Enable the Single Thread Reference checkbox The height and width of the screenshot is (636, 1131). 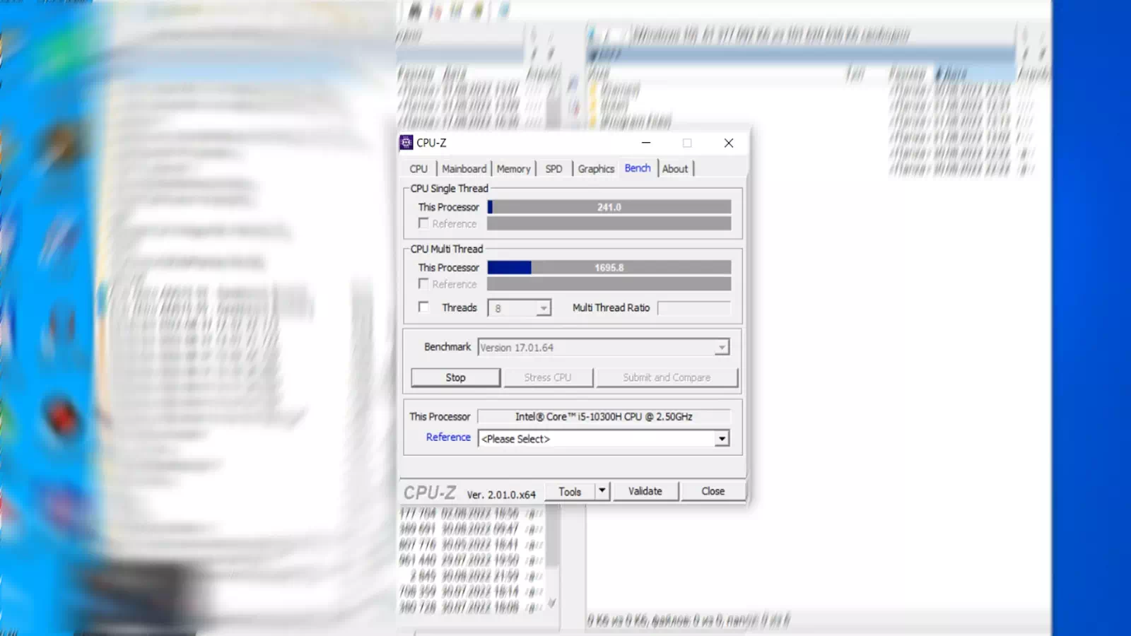[x=423, y=223]
